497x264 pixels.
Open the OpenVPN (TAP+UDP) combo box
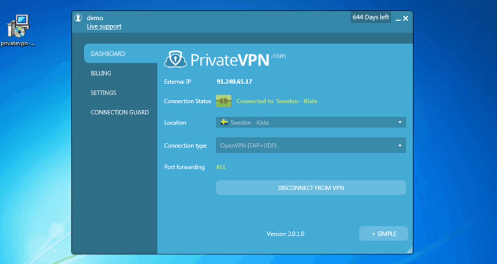click(311, 145)
